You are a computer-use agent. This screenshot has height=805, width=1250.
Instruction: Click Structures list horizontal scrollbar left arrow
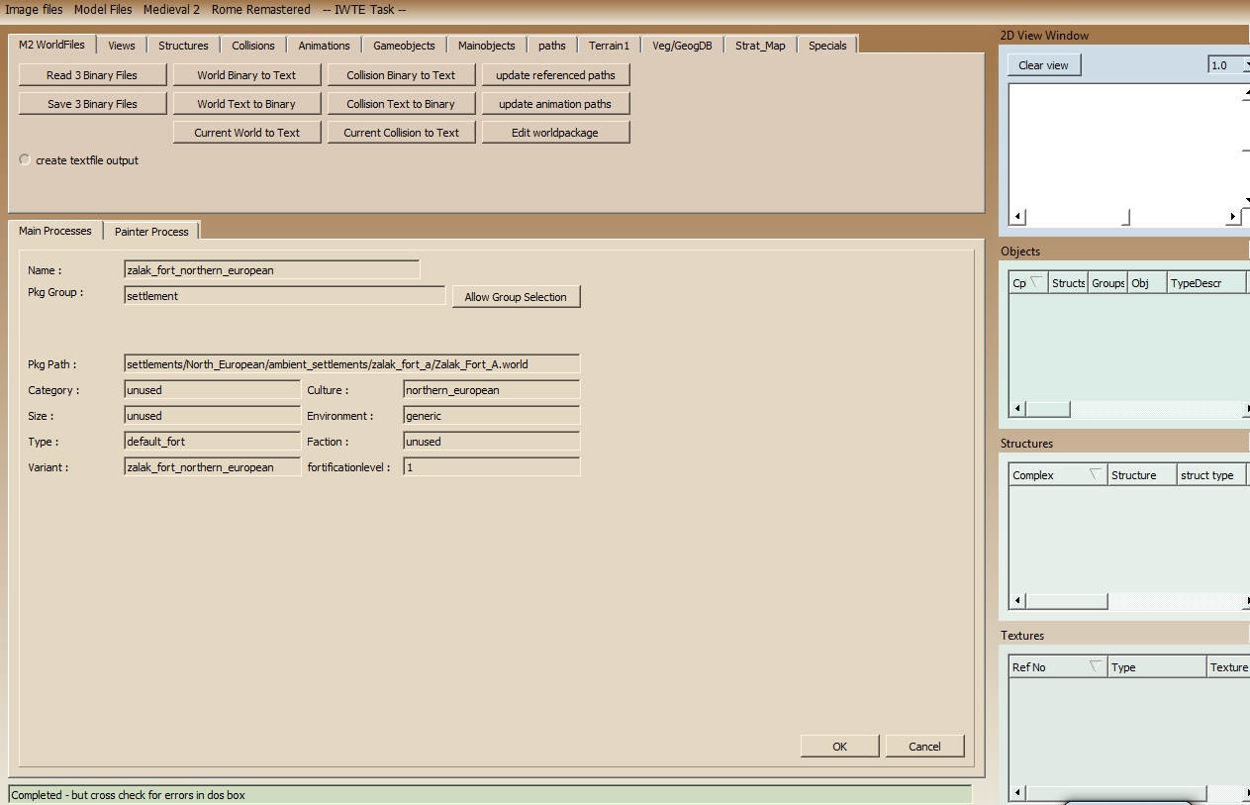1017,601
